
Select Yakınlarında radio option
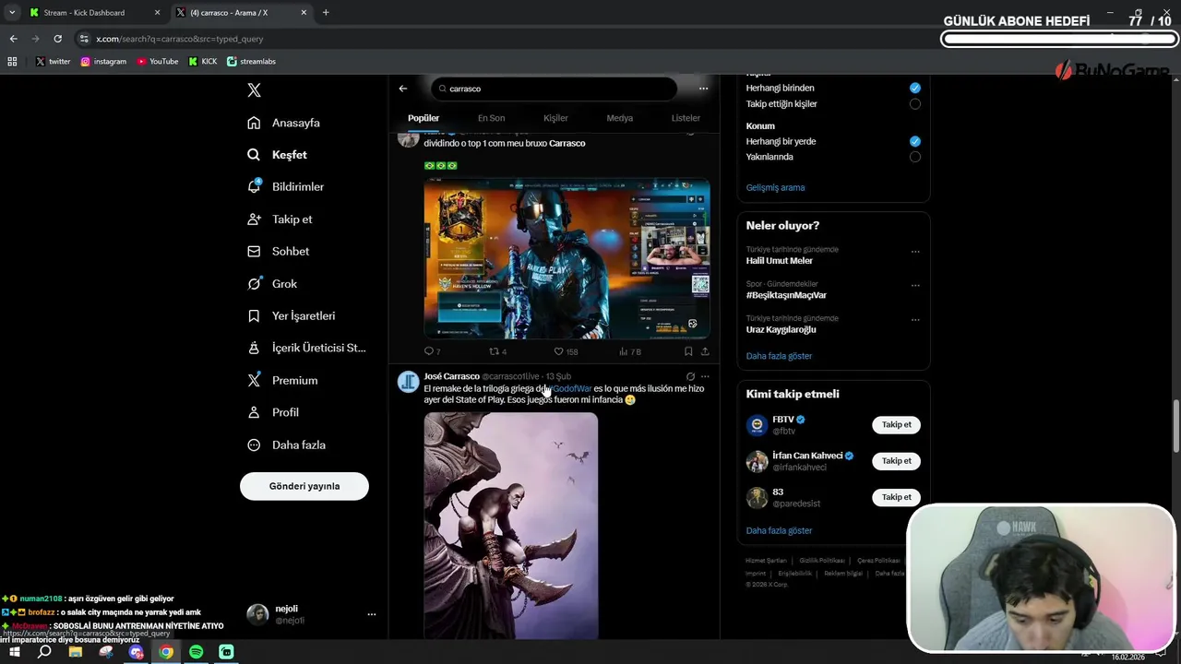[x=915, y=157]
